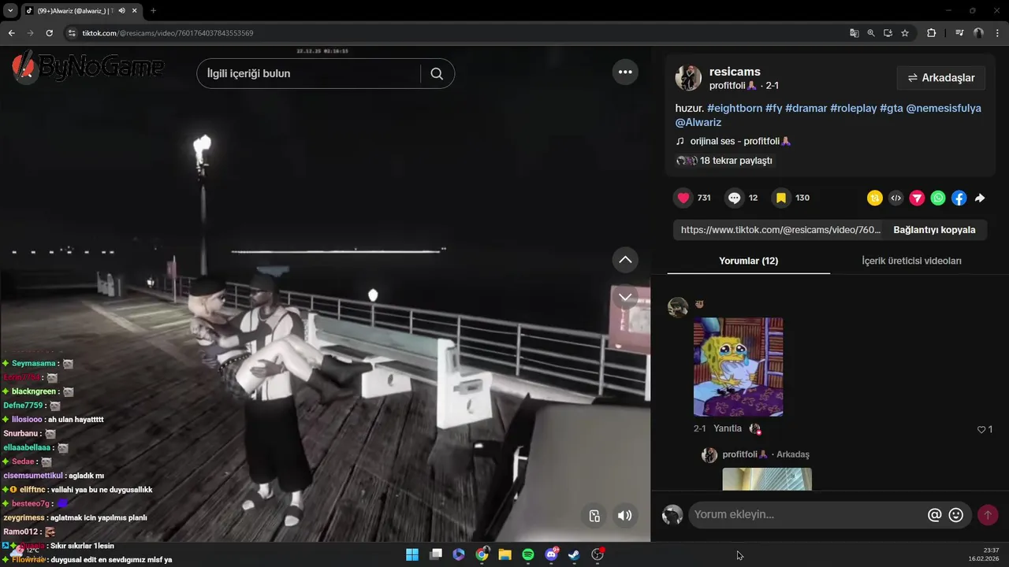Share the video to Facebook
This screenshot has height=567, width=1009.
pos(959,198)
